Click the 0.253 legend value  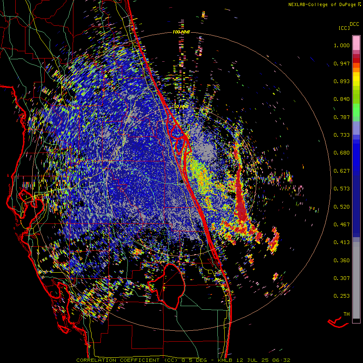pyautogui.click(x=342, y=296)
